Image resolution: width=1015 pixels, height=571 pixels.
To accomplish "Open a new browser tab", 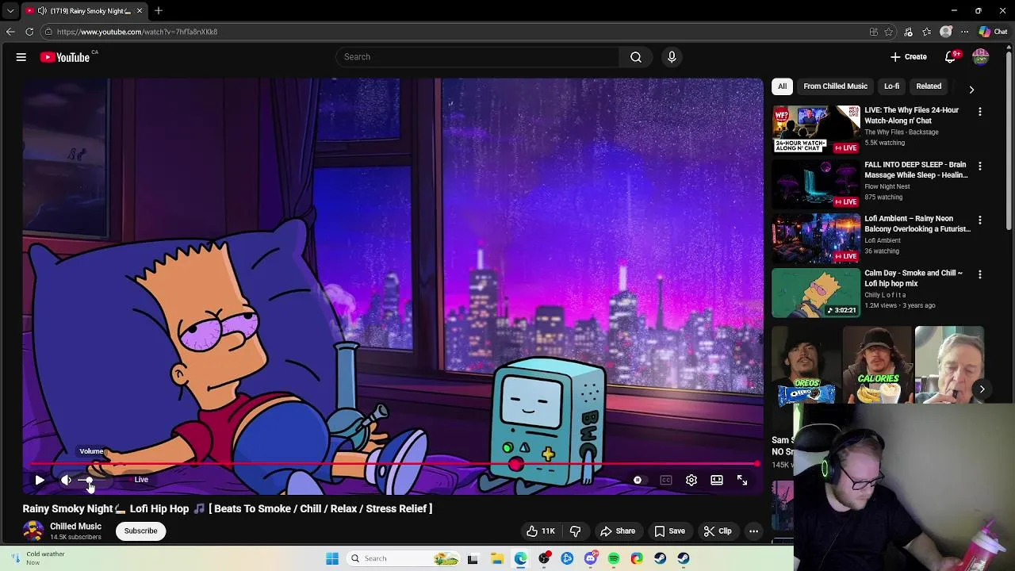I will coord(159,10).
